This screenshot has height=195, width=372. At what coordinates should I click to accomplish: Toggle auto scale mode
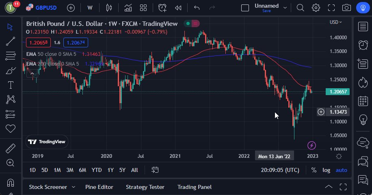point(341,170)
